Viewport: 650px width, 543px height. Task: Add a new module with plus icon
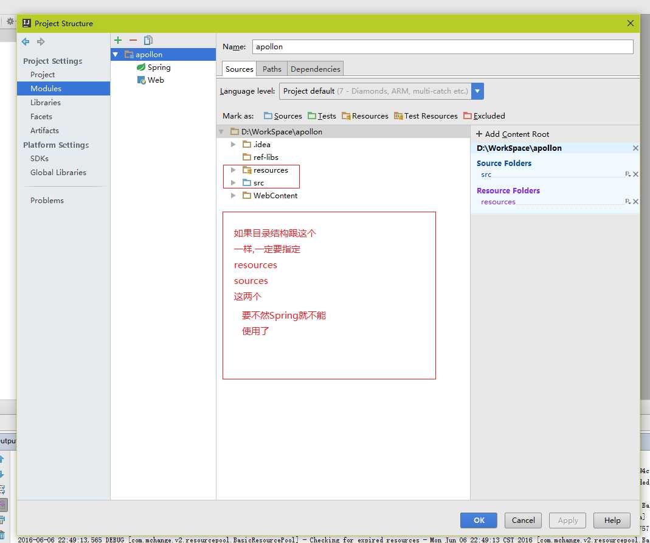click(x=118, y=40)
